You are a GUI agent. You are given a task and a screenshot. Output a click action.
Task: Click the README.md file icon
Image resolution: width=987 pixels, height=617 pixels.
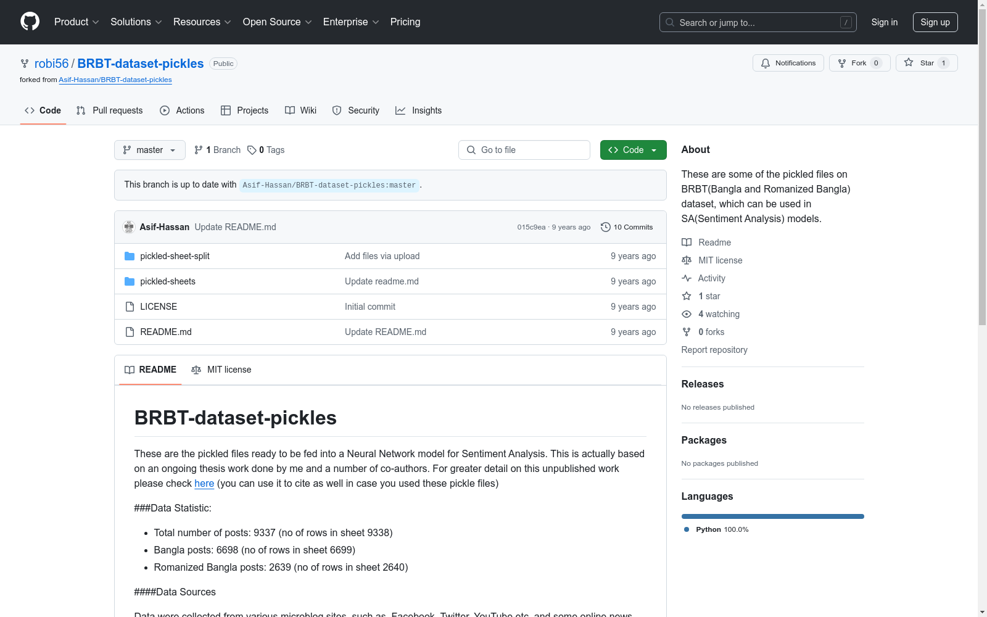[130, 332]
